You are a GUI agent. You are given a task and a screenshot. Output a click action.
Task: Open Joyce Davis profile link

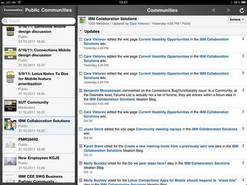(x=94, y=129)
